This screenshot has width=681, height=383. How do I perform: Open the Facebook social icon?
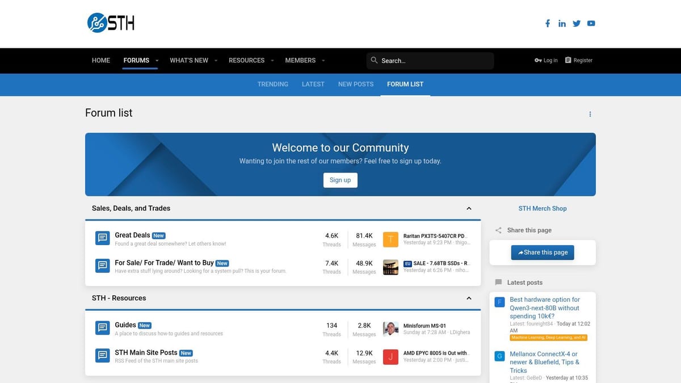(x=548, y=23)
